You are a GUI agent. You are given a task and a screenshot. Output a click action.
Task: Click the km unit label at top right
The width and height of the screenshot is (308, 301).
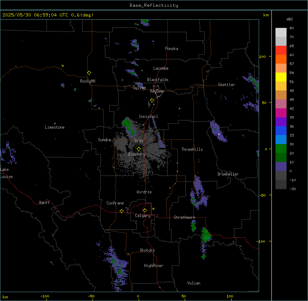coord(266,15)
